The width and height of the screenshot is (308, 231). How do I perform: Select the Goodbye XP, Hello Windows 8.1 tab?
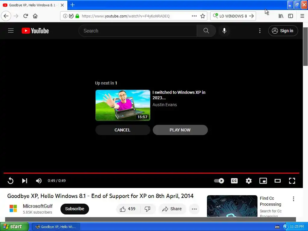click(34, 5)
